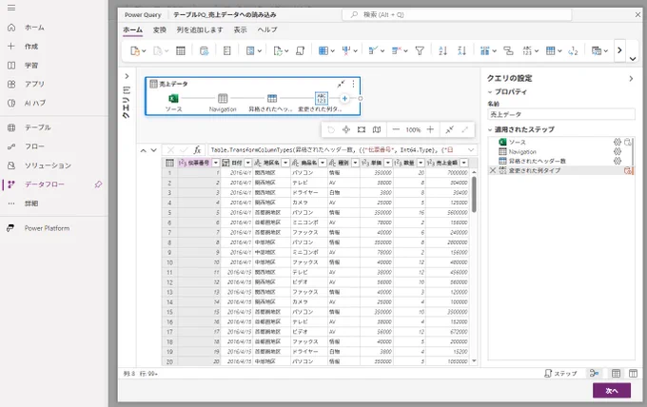Click the 検索 search box
The image size is (647, 407).
[458, 15]
